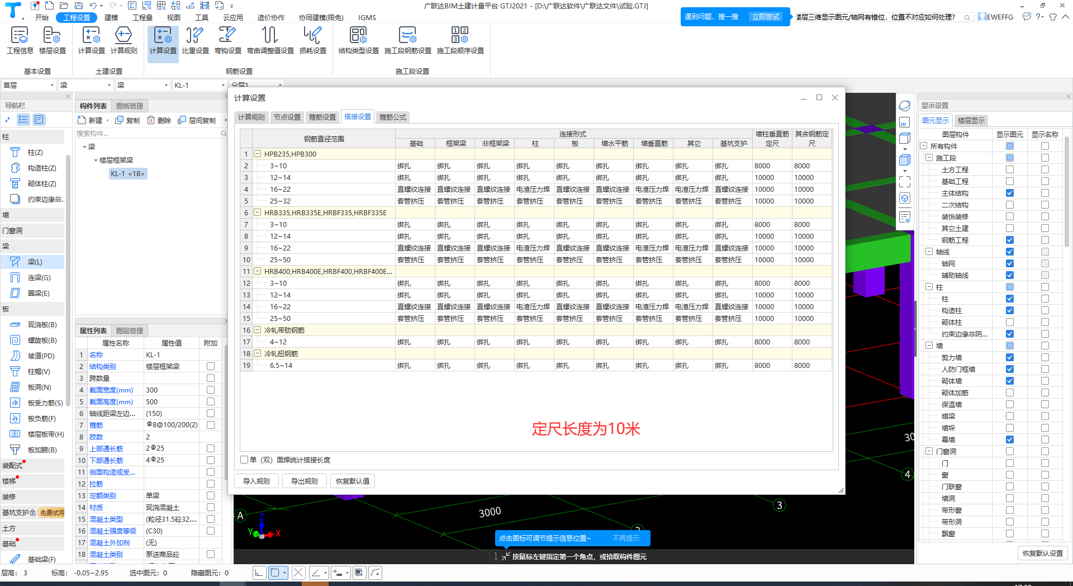Click 基础 cell in row 16~22 of HPB group
1073x586 pixels.
point(415,190)
